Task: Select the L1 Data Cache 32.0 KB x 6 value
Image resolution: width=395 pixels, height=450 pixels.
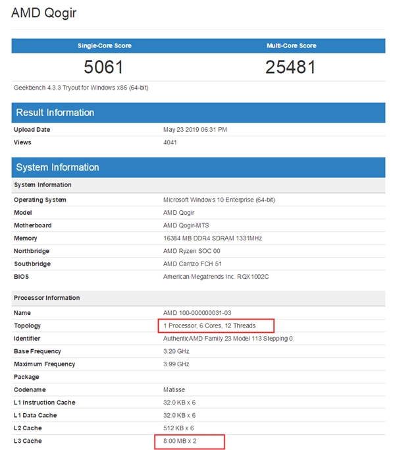Action: click(179, 415)
